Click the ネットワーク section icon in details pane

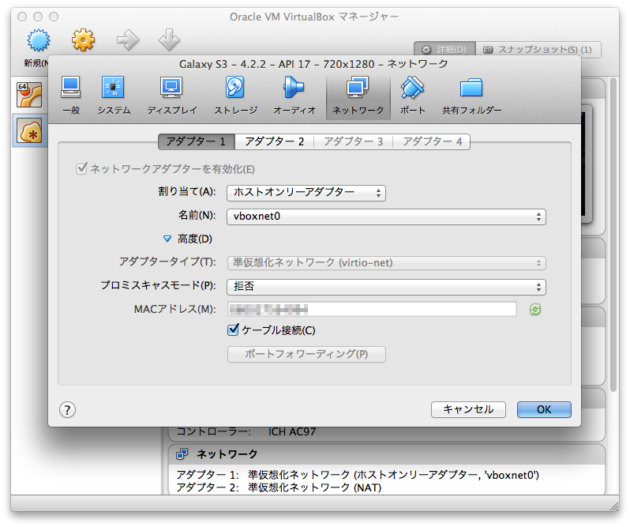(x=182, y=454)
